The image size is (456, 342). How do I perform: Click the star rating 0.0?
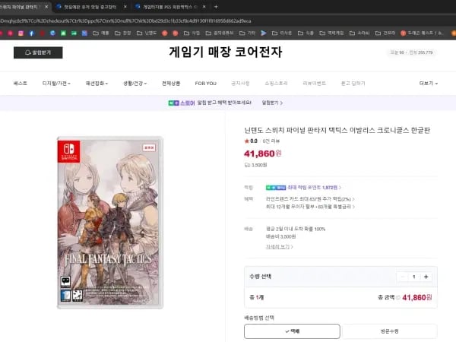[x=251, y=141]
